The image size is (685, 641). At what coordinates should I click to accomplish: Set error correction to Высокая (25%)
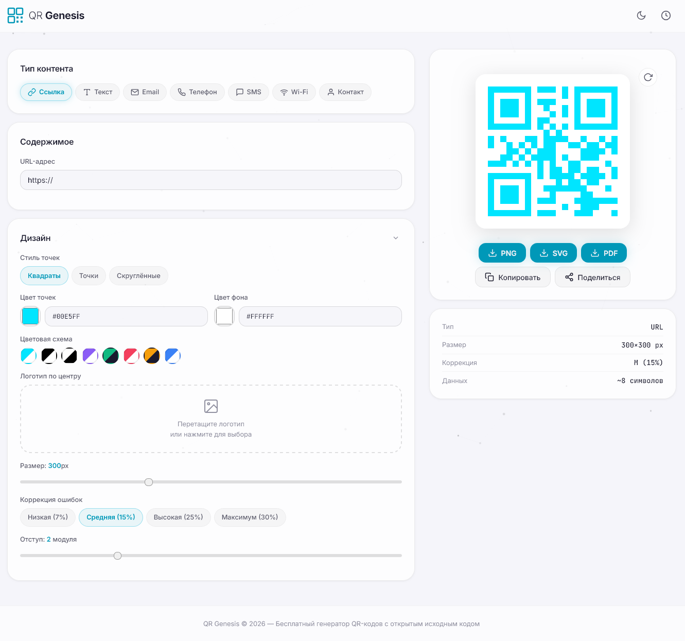click(179, 517)
